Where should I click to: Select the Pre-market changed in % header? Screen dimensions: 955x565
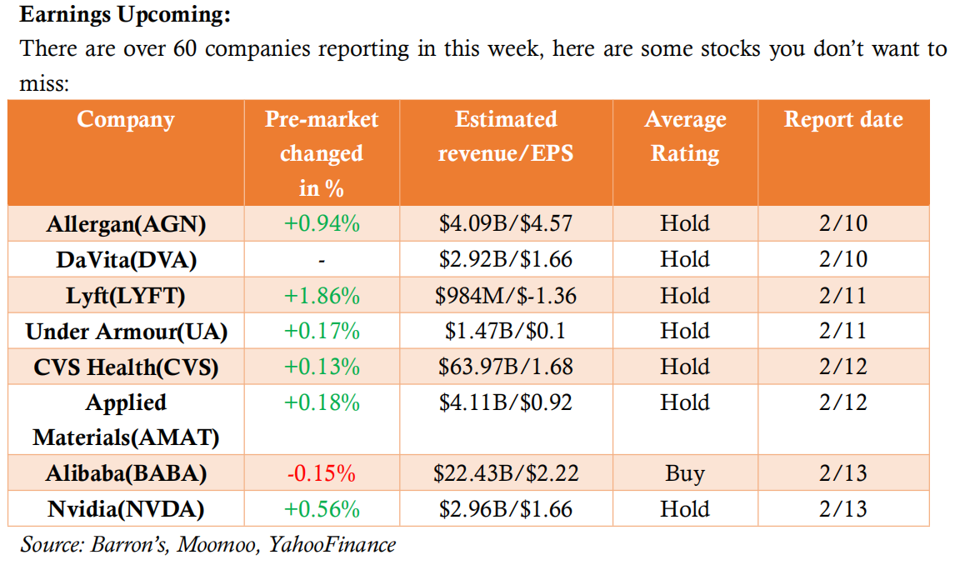click(321, 153)
